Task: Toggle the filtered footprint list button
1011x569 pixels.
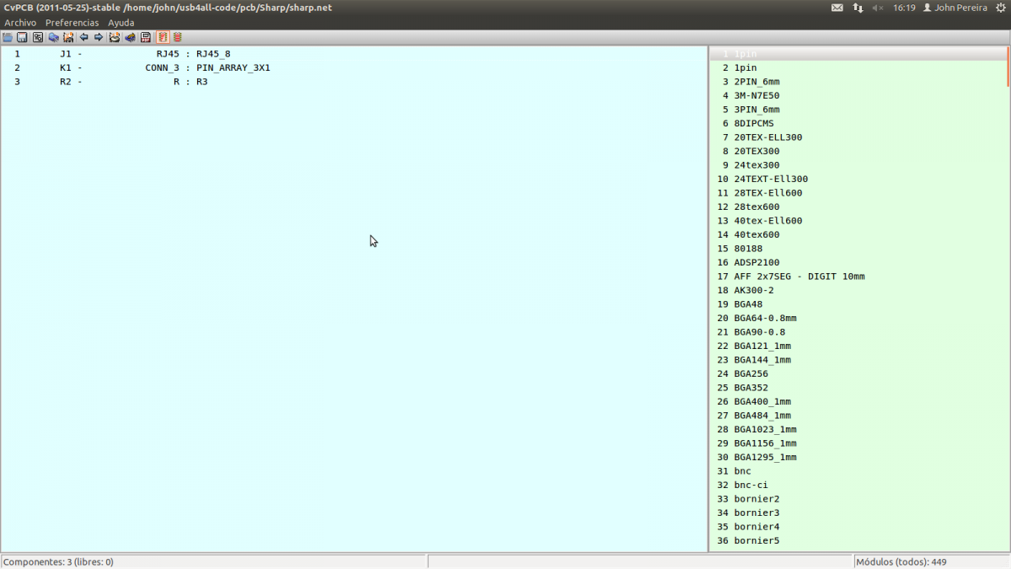Action: pyautogui.click(x=162, y=37)
